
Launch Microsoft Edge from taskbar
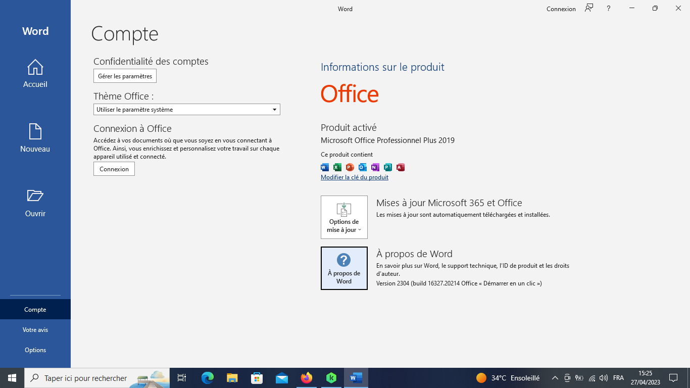(x=208, y=378)
